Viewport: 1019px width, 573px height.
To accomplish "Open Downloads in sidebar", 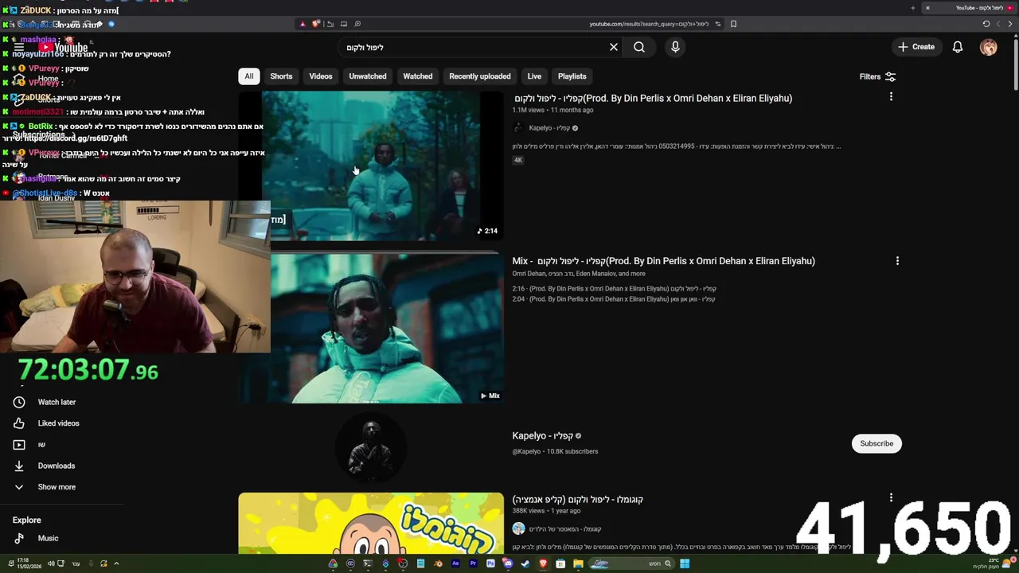I will click(x=56, y=466).
